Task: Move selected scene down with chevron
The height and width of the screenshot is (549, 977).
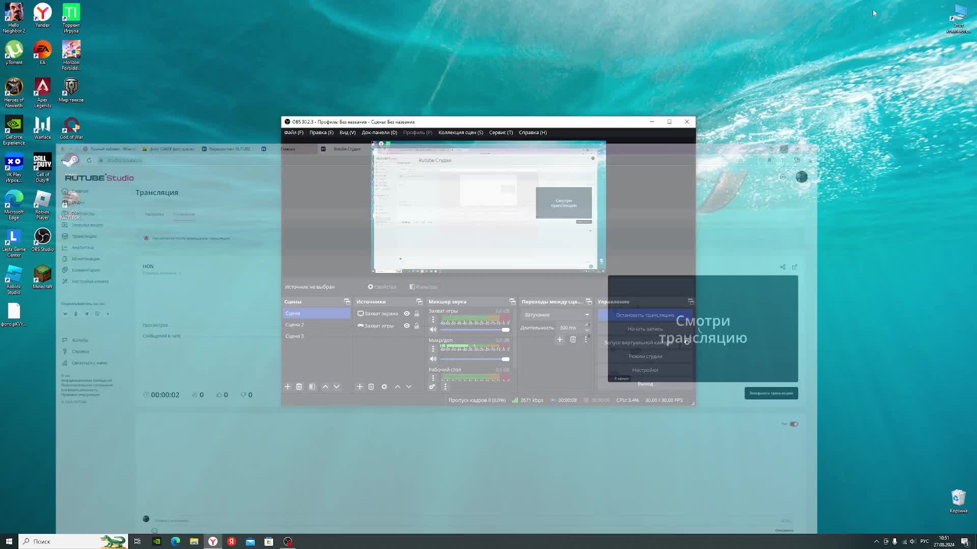Action: (x=337, y=387)
